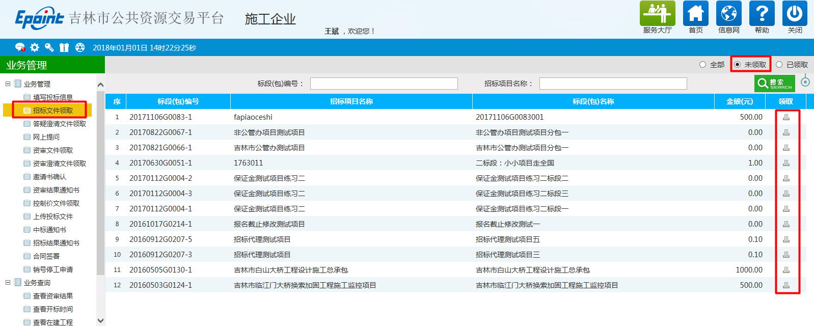Collapse the 业务查询 tree node
The image size is (814, 326).
[8, 282]
